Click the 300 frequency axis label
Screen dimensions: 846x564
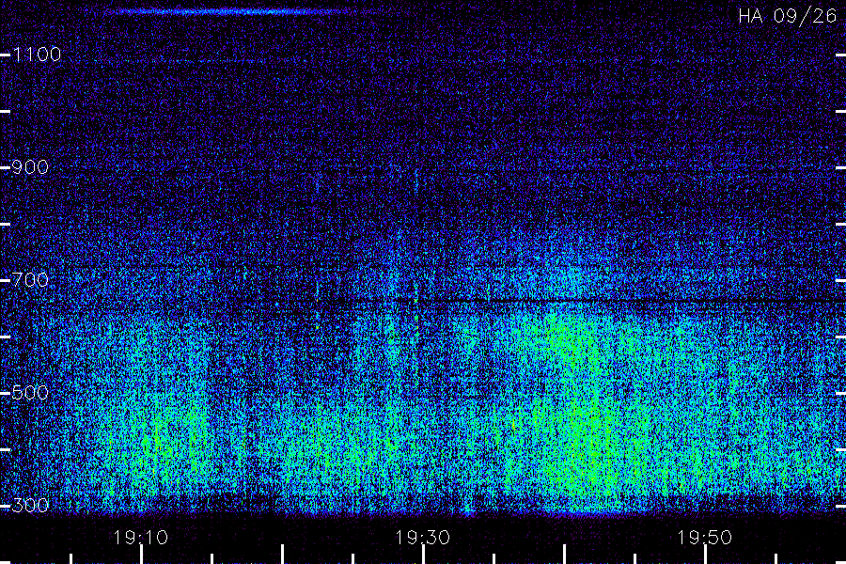click(30, 506)
